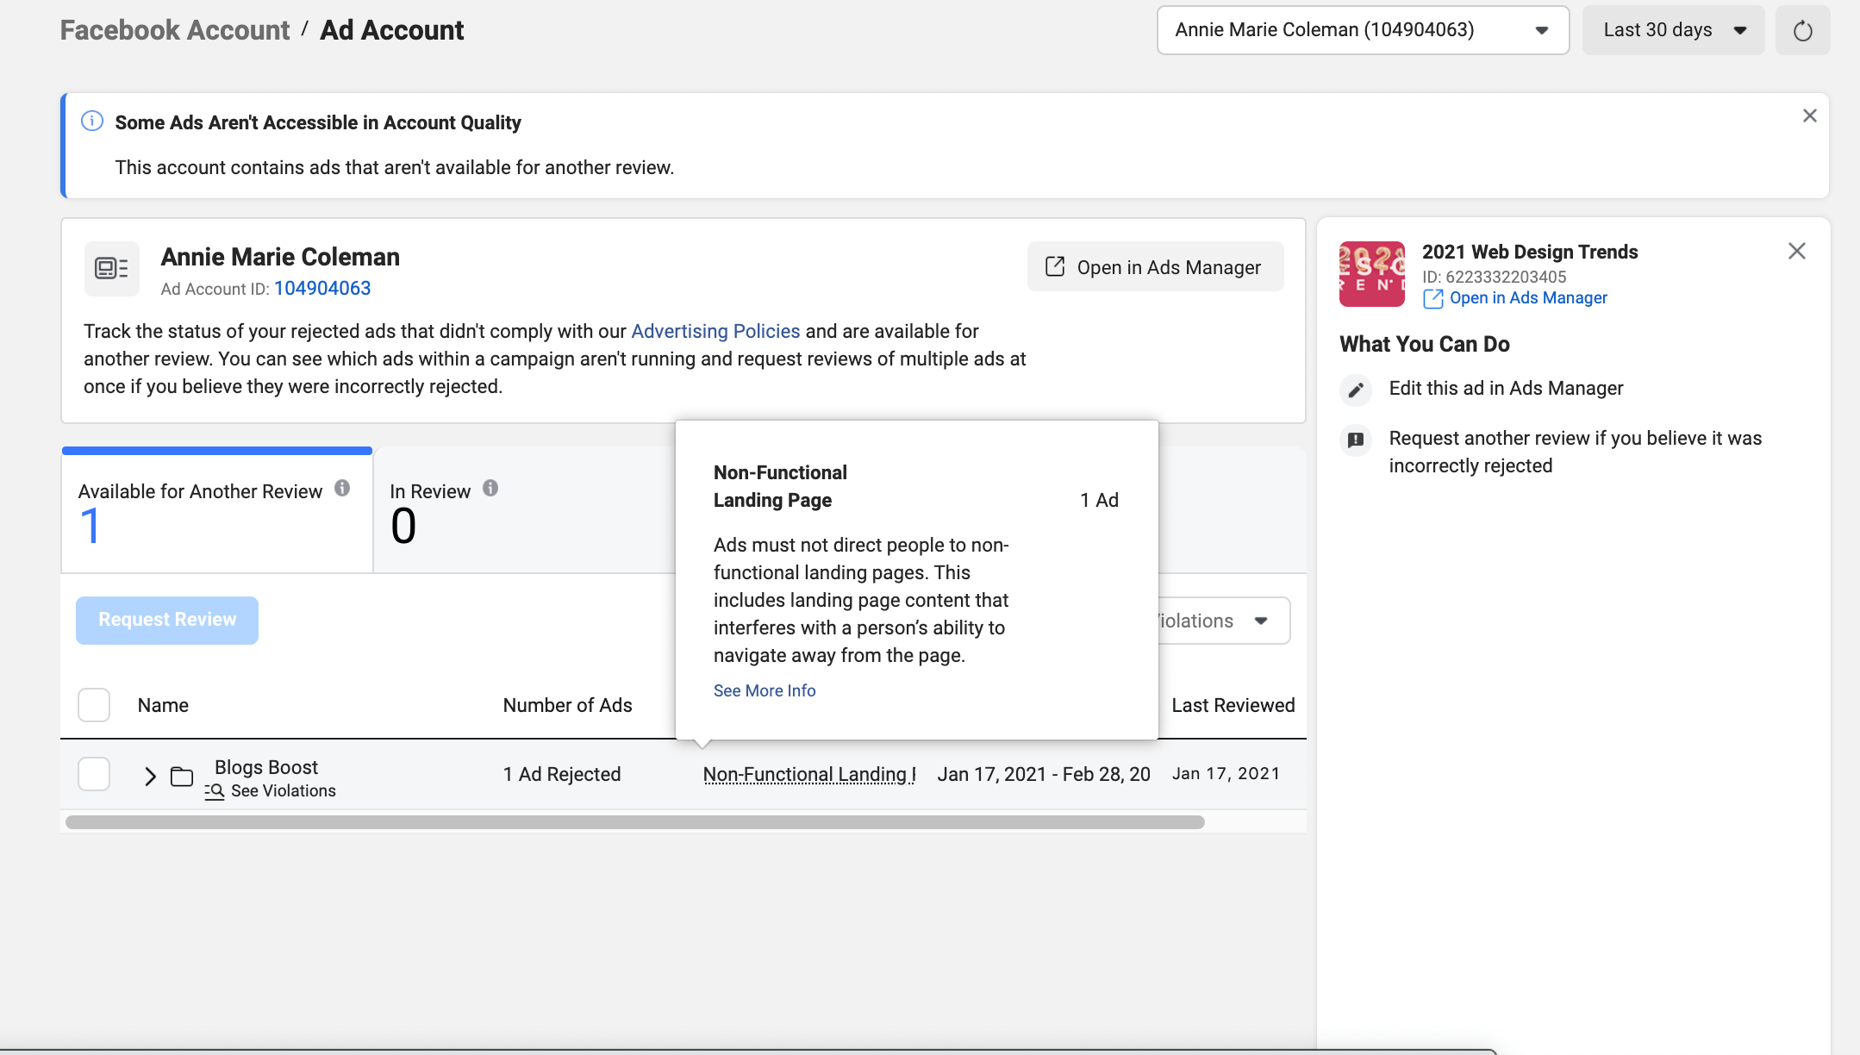The image size is (1860, 1055).
Task: Open the Last 30 days date dropdown
Action: [x=1672, y=31]
